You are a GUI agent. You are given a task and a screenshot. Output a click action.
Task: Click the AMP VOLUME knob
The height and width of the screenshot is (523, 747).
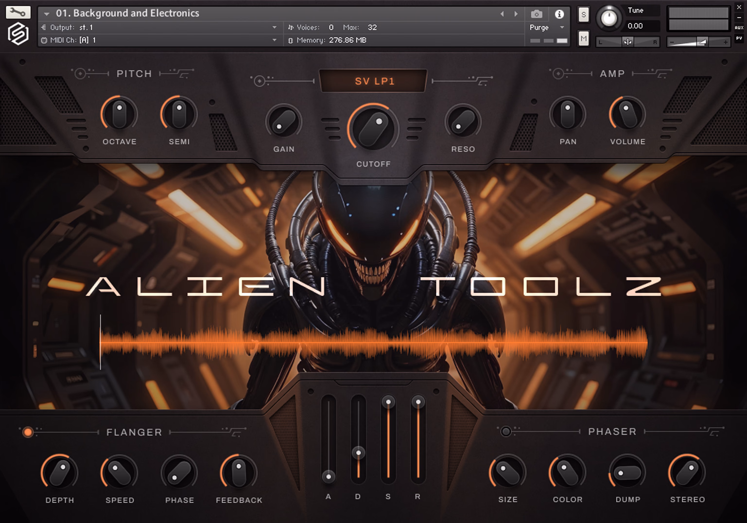coord(627,114)
